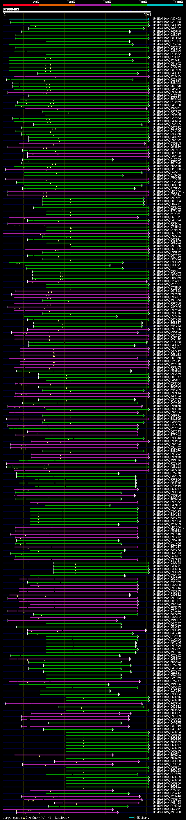
Task: Select UniRef100_Q9SBM9 label
Action: click(x=167, y=47)
